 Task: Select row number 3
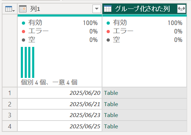pyautogui.click(x=10, y=115)
